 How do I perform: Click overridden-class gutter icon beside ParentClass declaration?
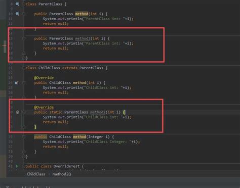17,4
